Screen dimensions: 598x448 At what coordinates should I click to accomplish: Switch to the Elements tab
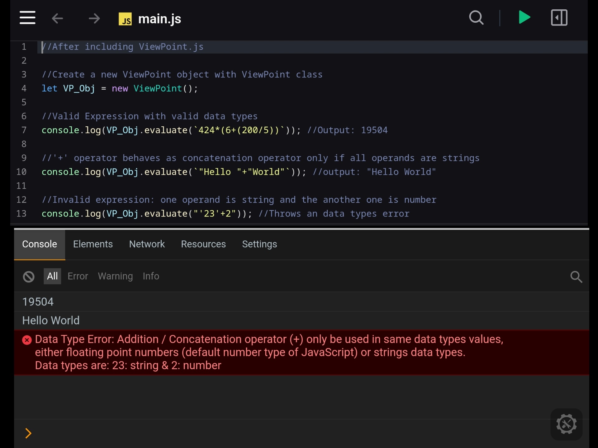[93, 244]
